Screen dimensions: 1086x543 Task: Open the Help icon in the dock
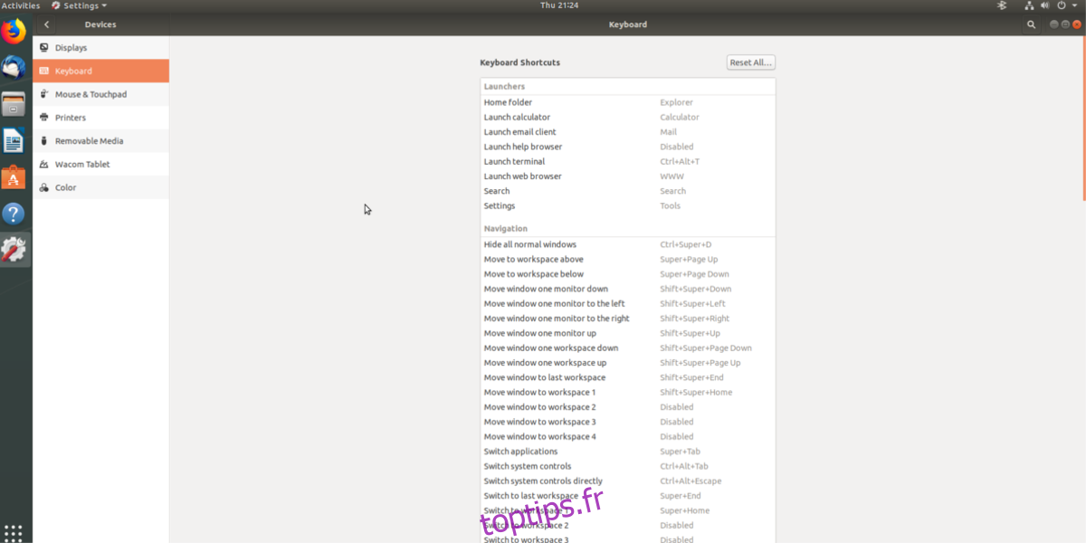(14, 214)
